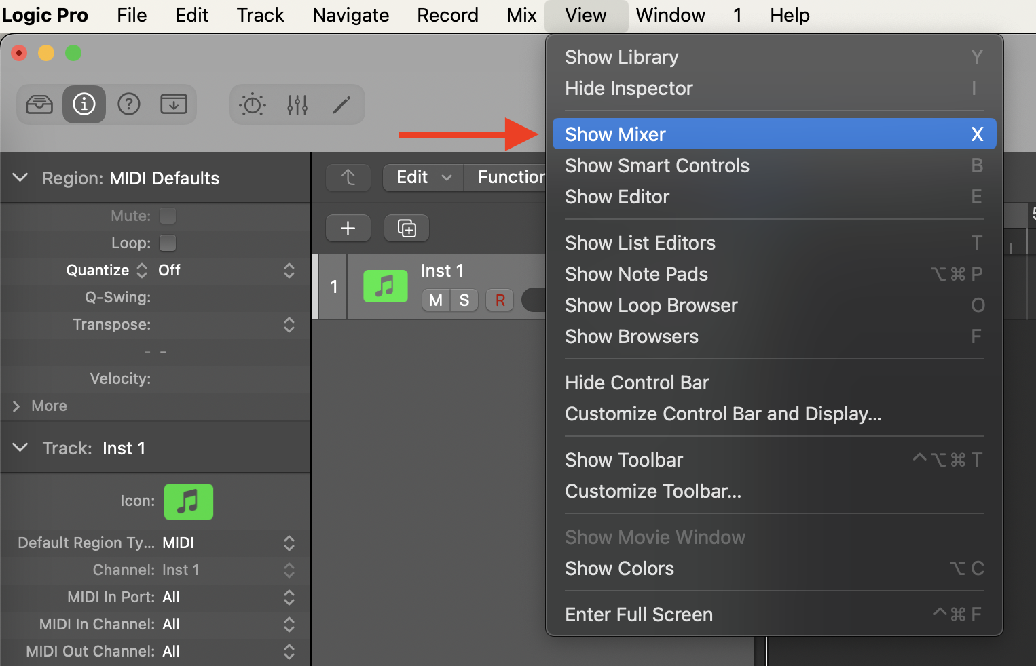Mute the Inst 1 track
The width and height of the screenshot is (1036, 666).
[436, 300]
